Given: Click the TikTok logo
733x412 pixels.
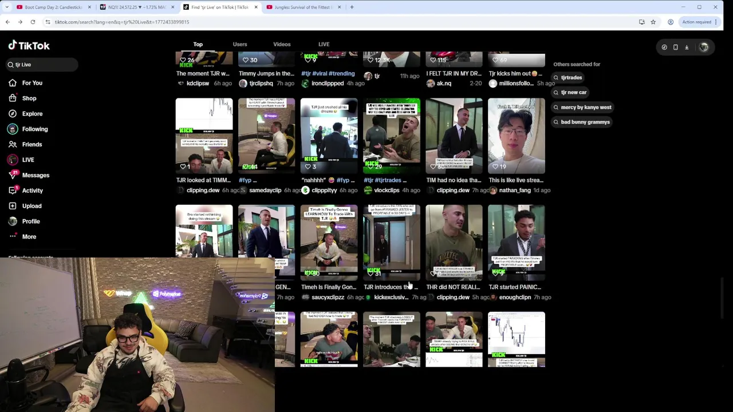Looking at the screenshot, I should (29, 46).
